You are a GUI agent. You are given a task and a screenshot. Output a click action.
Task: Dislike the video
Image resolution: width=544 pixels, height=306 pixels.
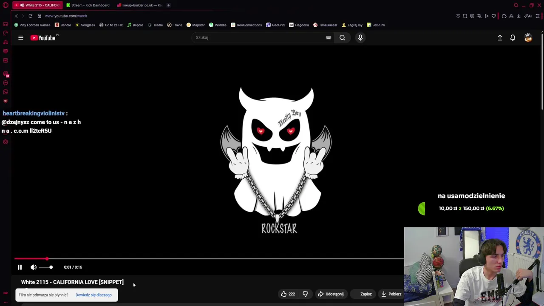pyautogui.click(x=305, y=294)
